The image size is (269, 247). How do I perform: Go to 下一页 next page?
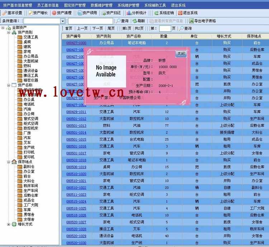[x=98, y=28]
